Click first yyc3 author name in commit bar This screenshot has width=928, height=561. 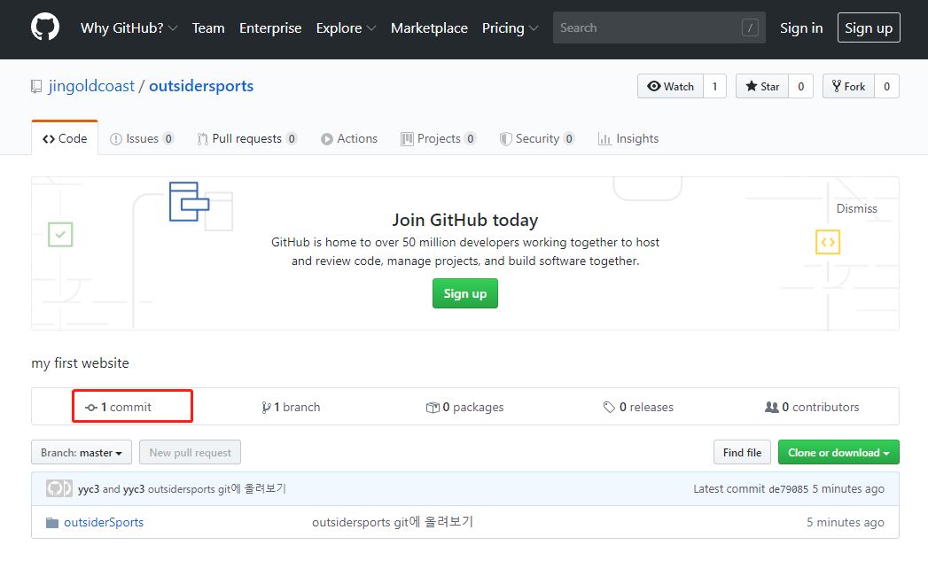(89, 489)
